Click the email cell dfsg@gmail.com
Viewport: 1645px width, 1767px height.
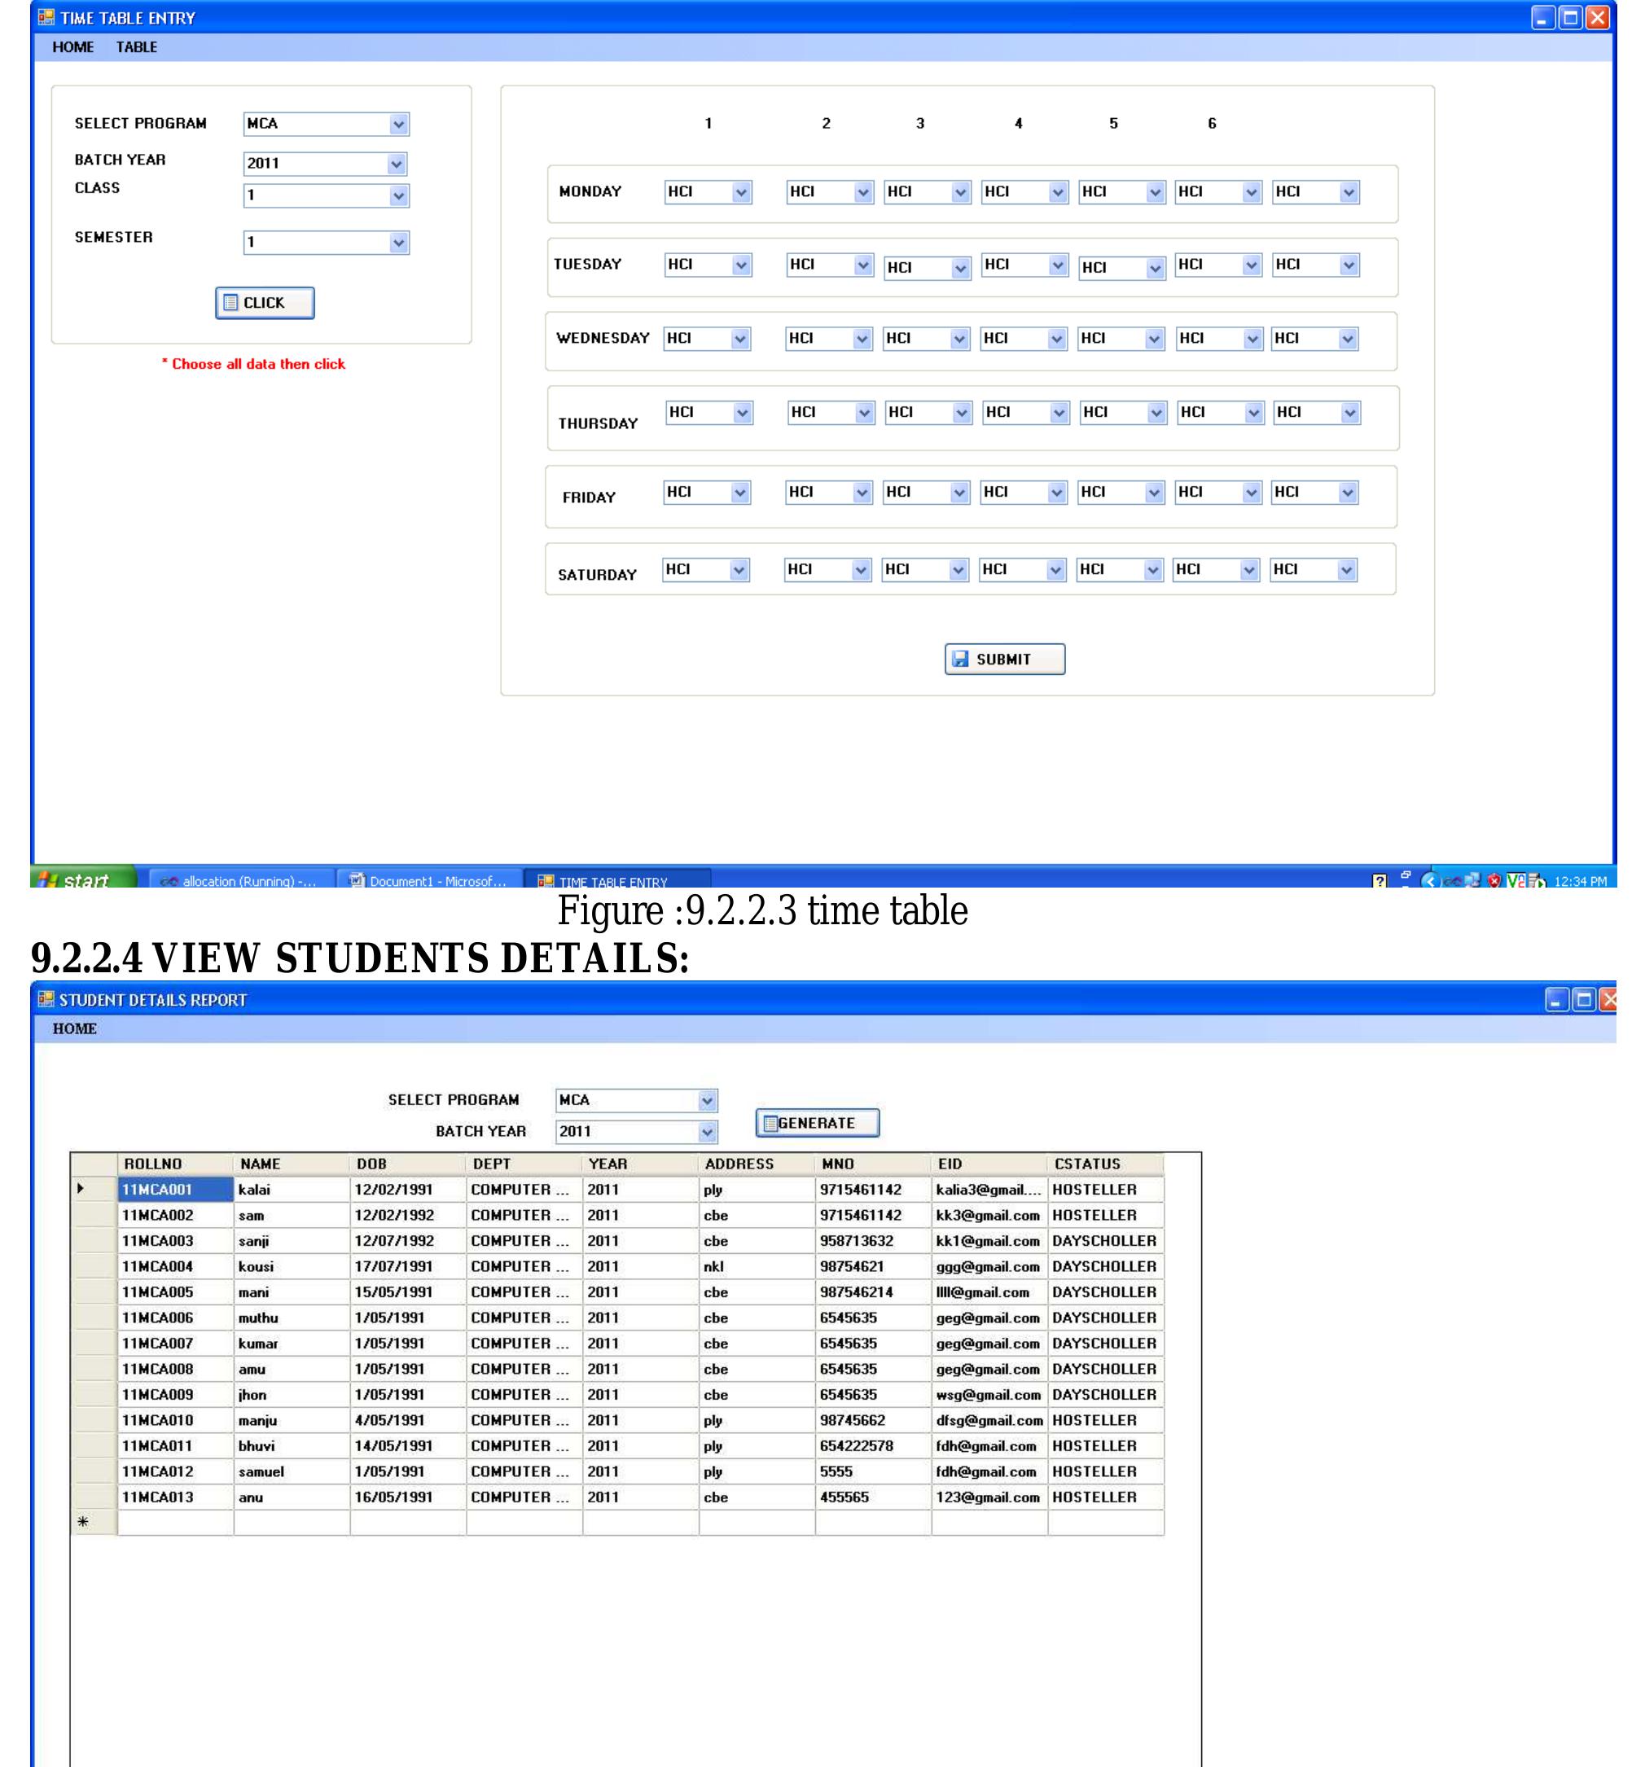click(x=989, y=1420)
